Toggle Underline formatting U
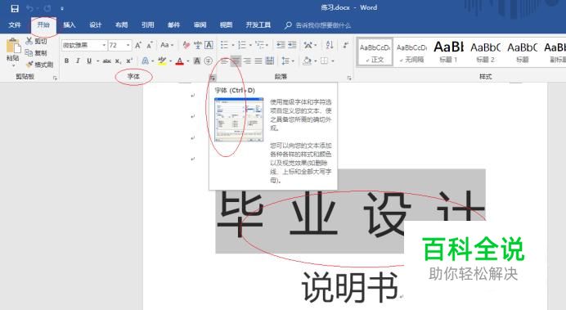566x310 pixels. 89,61
